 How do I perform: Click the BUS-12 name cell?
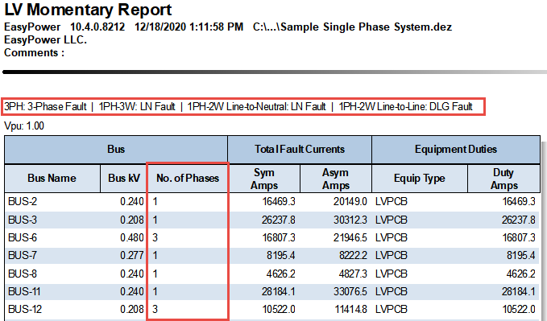(25, 309)
